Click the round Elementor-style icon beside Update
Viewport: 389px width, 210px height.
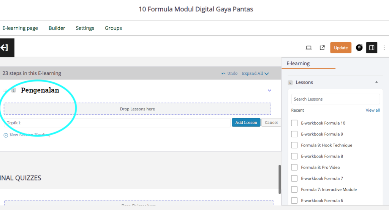[x=359, y=47]
